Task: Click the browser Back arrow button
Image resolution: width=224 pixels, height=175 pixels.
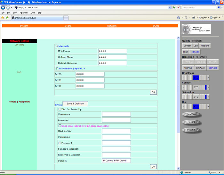Action: pyautogui.click(x=4, y=7)
